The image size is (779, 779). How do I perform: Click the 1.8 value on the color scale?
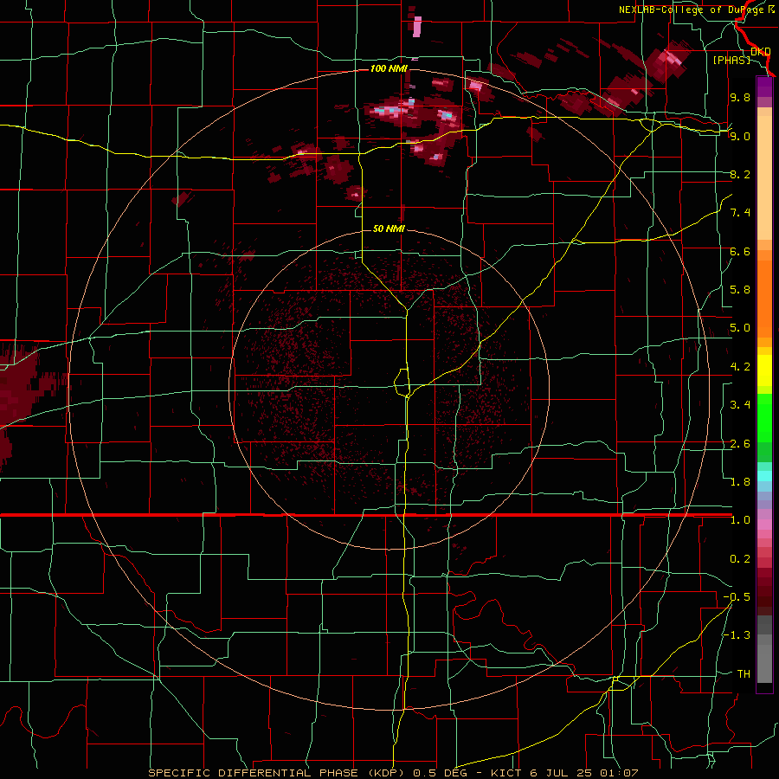740,482
